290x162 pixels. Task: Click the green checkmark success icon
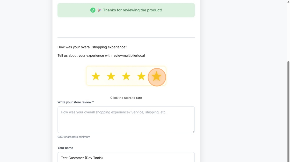tap(93, 10)
